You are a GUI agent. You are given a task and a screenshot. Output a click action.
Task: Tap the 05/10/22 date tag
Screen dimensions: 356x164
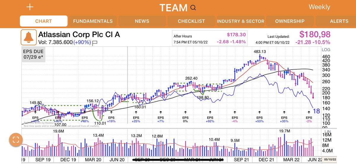329,159
